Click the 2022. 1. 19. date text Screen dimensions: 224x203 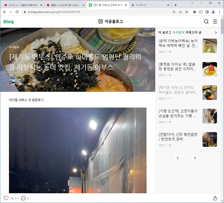click(x=165, y=52)
